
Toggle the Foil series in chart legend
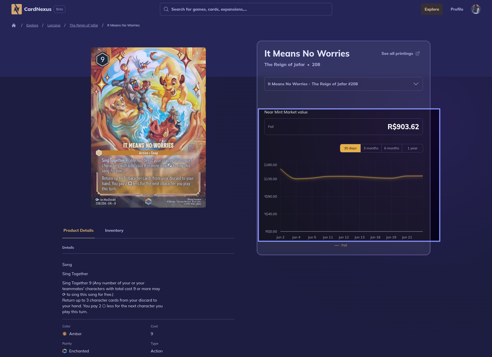341,245
